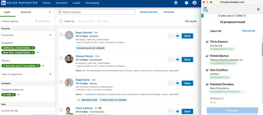This screenshot has width=263, height=115.
Task: Open the gift box icon in header
Action: pyautogui.click(x=176, y=3)
